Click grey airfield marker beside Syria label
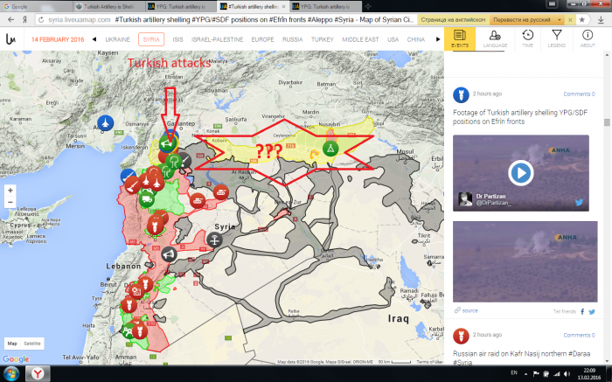 [214, 240]
